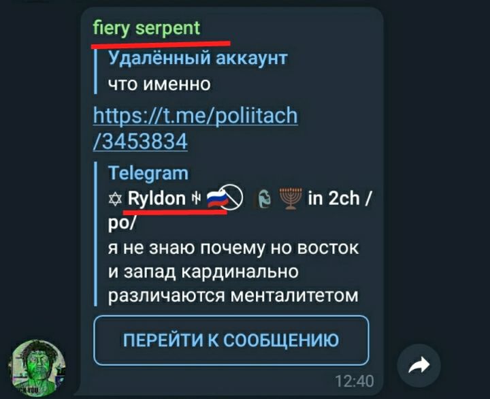Click the 'и запад кардинально' preview line
This screenshot has width=490, height=399.
tap(203, 272)
